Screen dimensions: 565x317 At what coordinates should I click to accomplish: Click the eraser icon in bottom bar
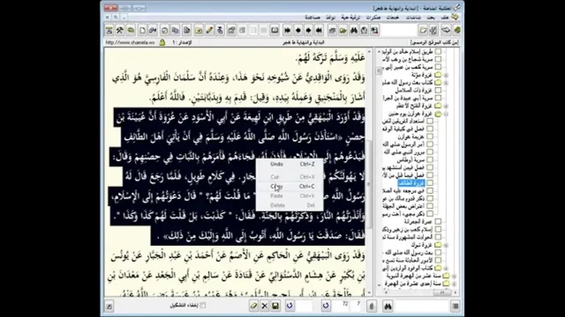pyautogui.click(x=253, y=306)
